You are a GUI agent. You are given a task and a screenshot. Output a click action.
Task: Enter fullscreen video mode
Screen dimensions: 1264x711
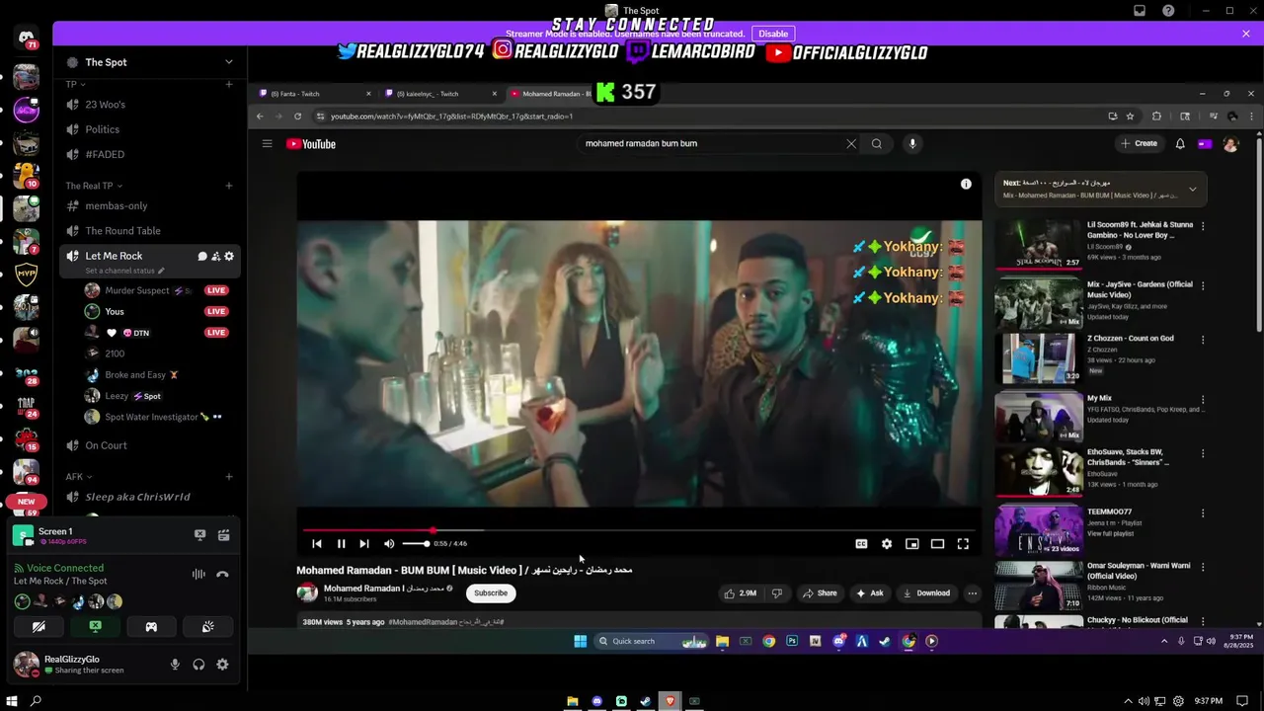tap(963, 543)
